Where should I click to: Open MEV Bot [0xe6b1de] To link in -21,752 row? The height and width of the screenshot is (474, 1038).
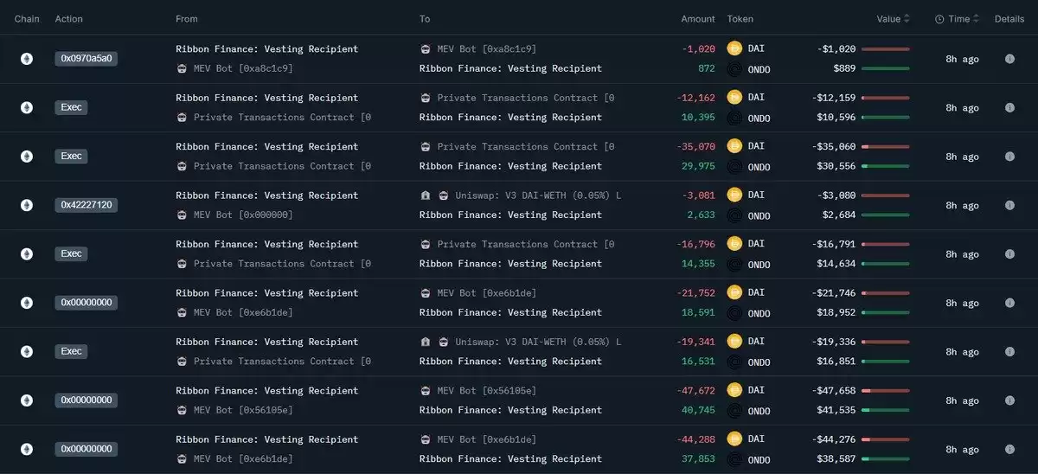pos(487,293)
